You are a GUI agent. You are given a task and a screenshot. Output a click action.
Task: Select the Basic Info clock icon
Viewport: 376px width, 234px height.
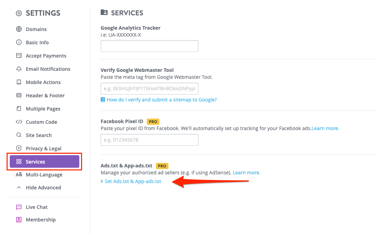click(19, 42)
